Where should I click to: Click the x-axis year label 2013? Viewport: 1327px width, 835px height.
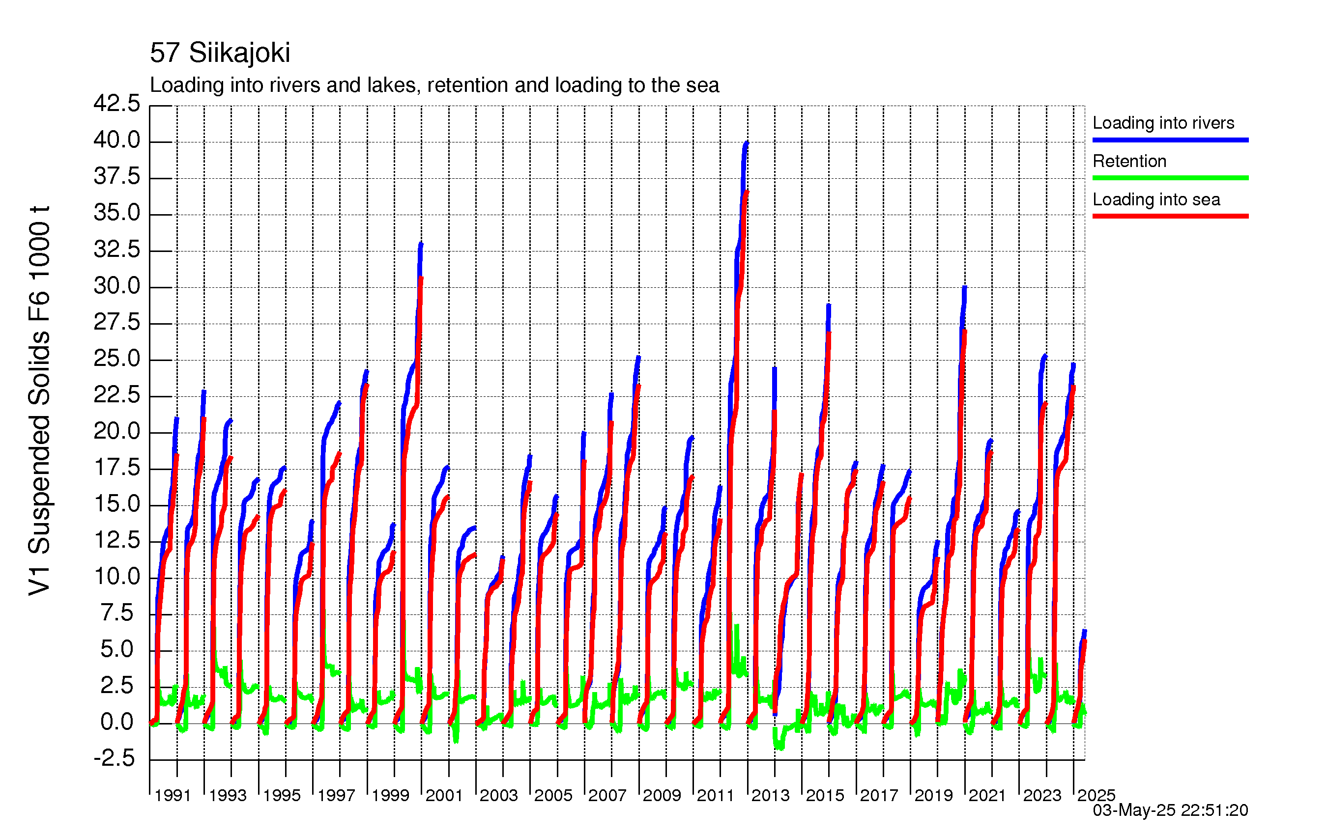[x=771, y=796]
